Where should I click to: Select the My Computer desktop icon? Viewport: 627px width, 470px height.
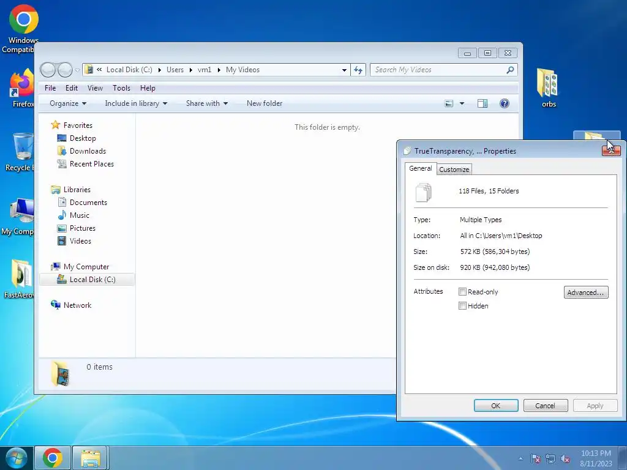18,216
